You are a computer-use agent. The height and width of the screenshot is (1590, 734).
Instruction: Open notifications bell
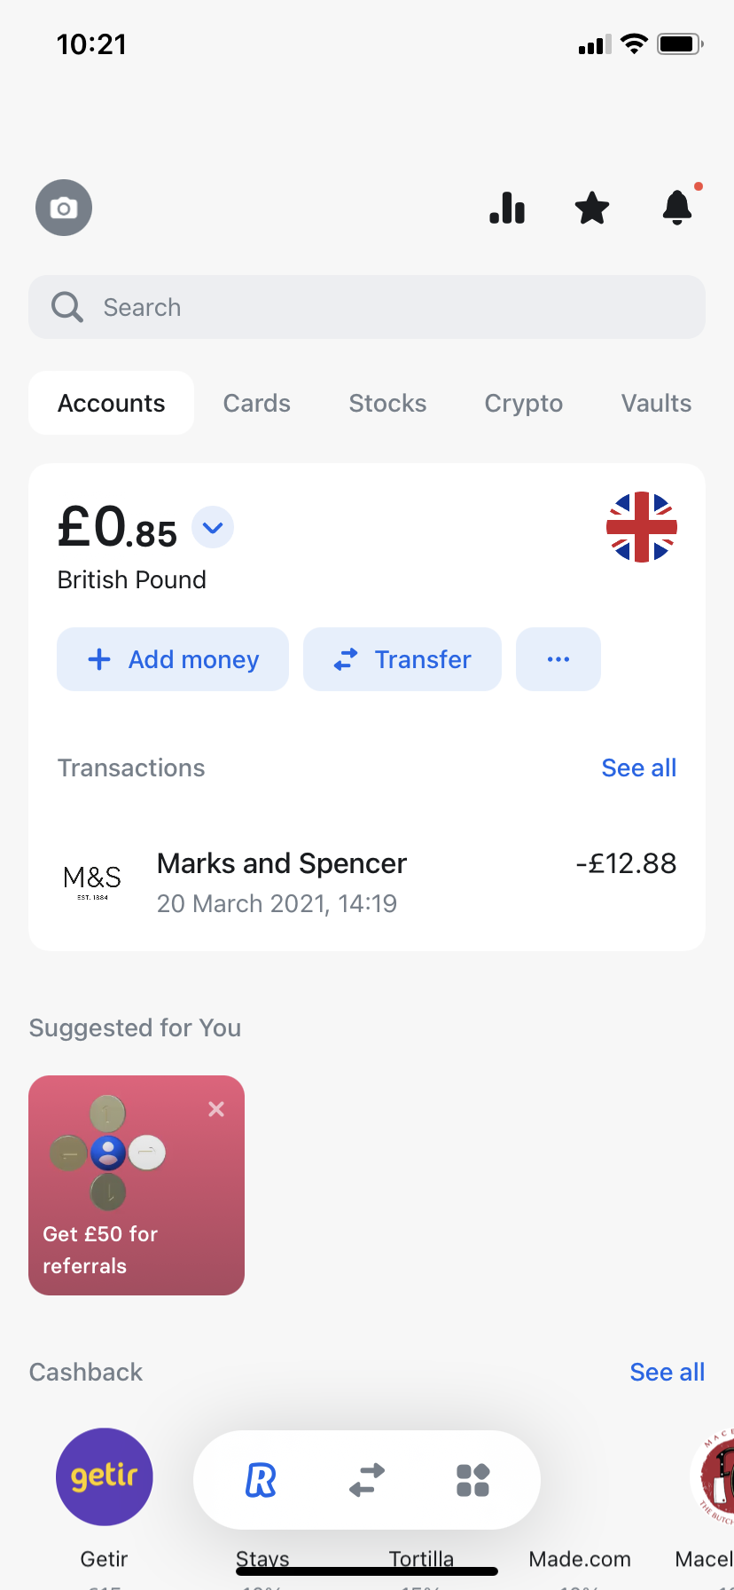pos(677,208)
